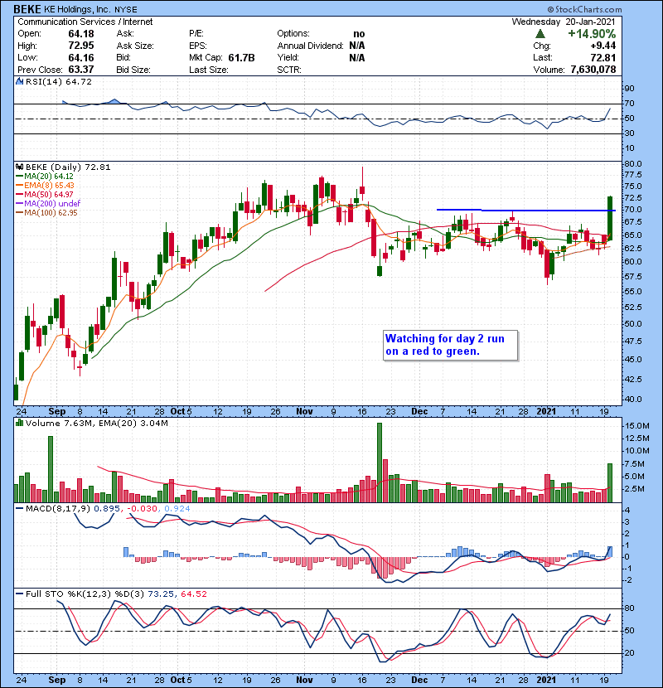
Task: Click the MA(200) undef legend entry
Action: [48, 204]
